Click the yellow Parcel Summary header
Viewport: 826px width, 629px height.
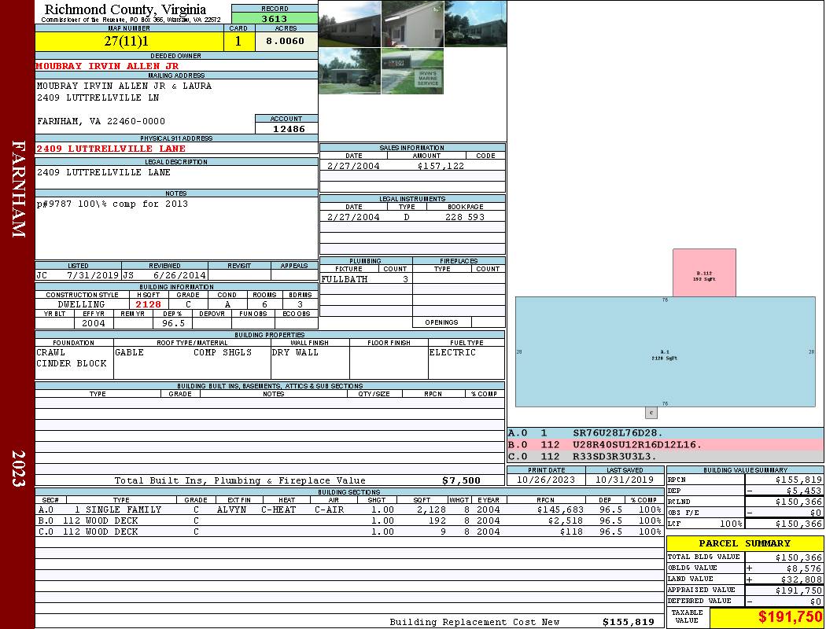(744, 543)
